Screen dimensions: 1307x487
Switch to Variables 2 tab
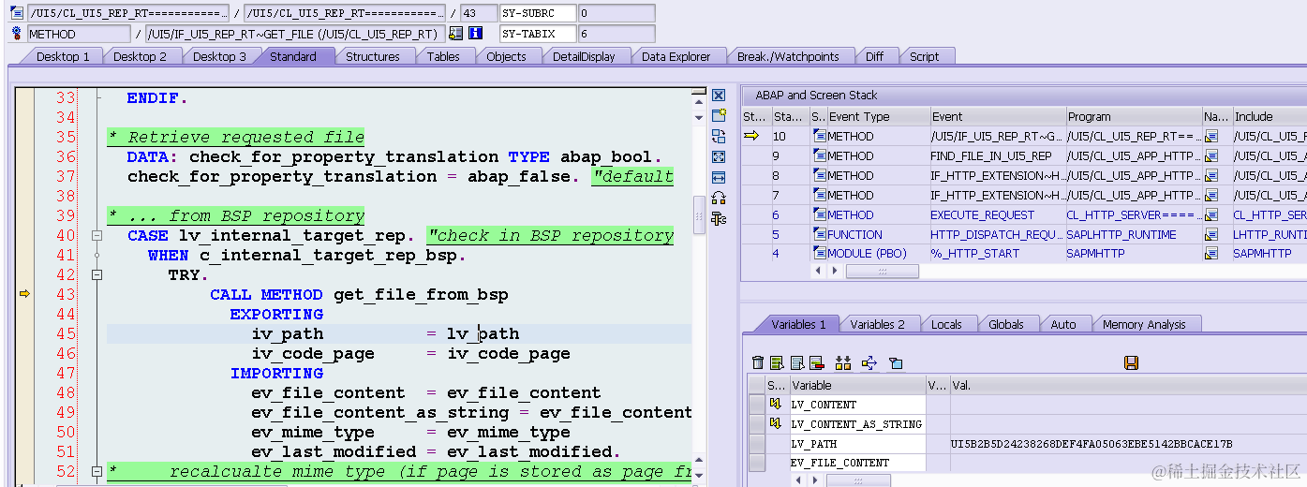[x=877, y=324]
